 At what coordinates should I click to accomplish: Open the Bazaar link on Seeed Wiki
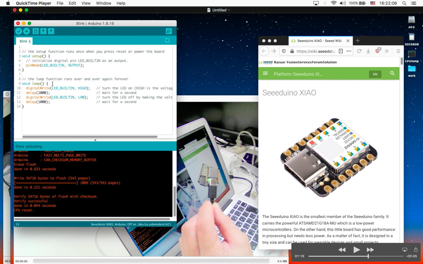[280, 62]
